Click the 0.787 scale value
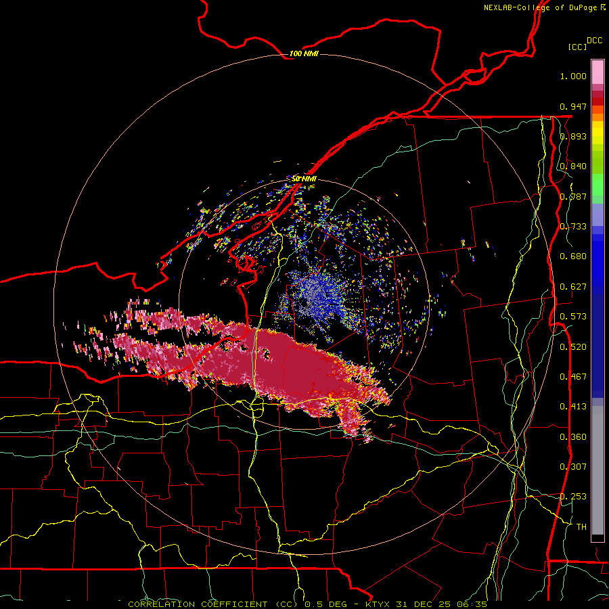 (x=573, y=196)
